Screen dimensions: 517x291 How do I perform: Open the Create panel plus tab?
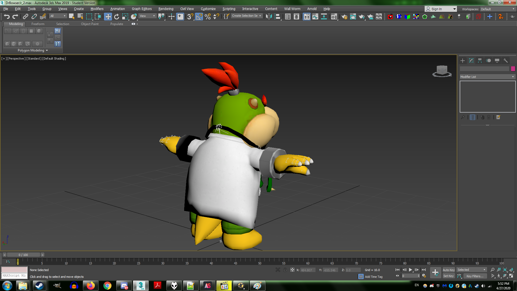(x=463, y=61)
